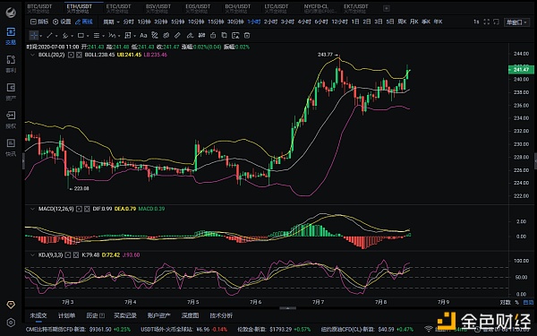Open the window layout dropdown at top right
The image size is (537, 336).
click(517, 22)
